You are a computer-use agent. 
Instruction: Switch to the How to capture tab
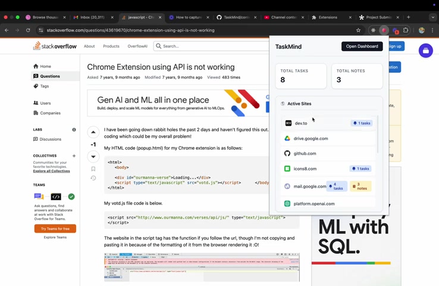pos(189,17)
